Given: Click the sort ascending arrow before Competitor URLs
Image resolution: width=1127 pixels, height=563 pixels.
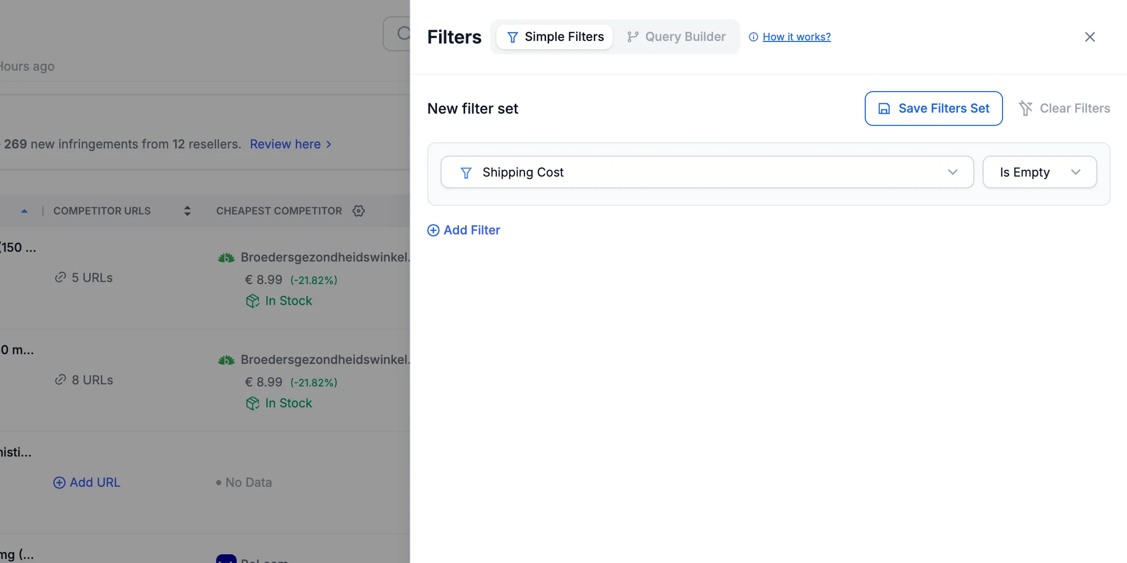Looking at the screenshot, I should (24, 211).
